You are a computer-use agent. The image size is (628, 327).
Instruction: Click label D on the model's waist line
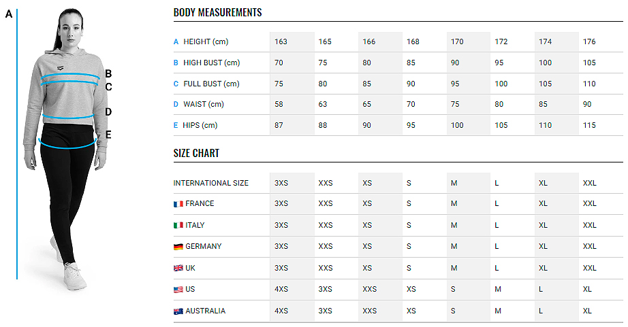[x=108, y=112]
